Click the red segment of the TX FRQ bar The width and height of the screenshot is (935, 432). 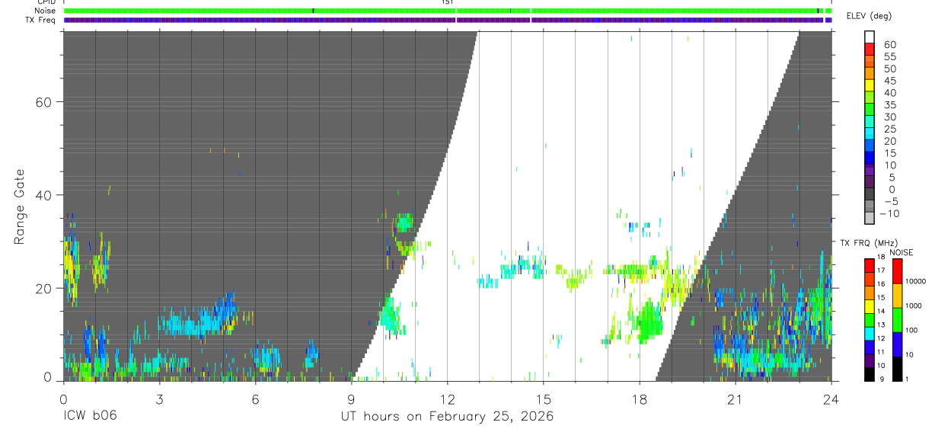click(x=870, y=266)
